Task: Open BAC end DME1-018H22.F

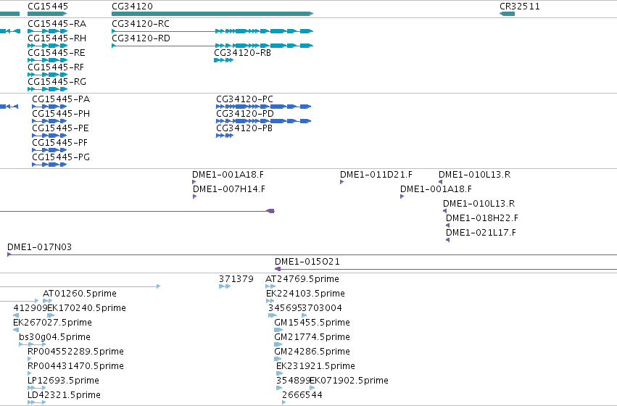Action: point(482,218)
